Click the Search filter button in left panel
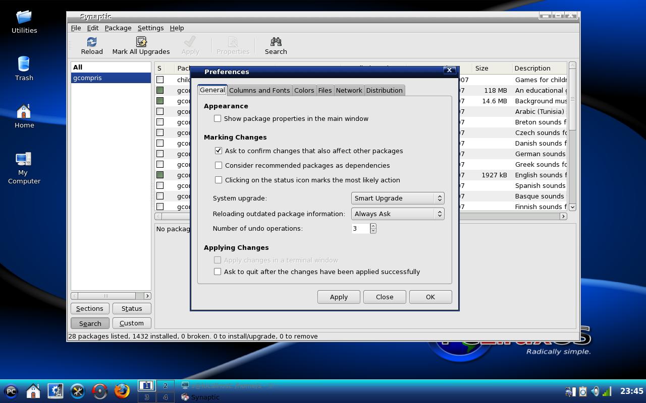The height and width of the screenshot is (403, 646). [90, 323]
